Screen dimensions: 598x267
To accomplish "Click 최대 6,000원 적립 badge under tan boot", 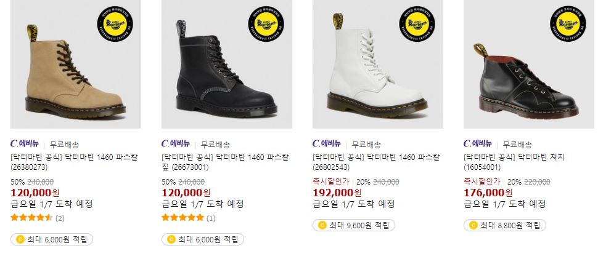I will coord(52,239).
